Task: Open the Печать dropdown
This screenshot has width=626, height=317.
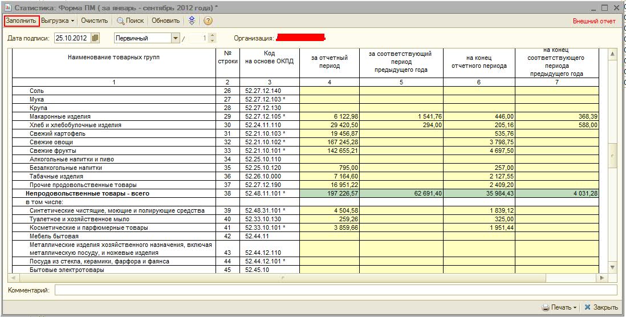Action: pyautogui.click(x=559, y=307)
